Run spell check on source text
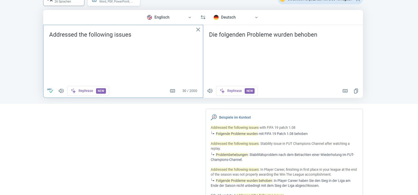 coord(50,91)
